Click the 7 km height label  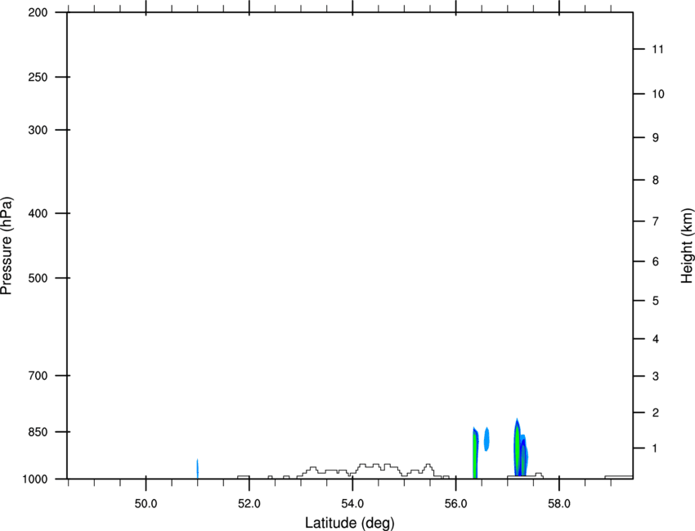point(656,221)
